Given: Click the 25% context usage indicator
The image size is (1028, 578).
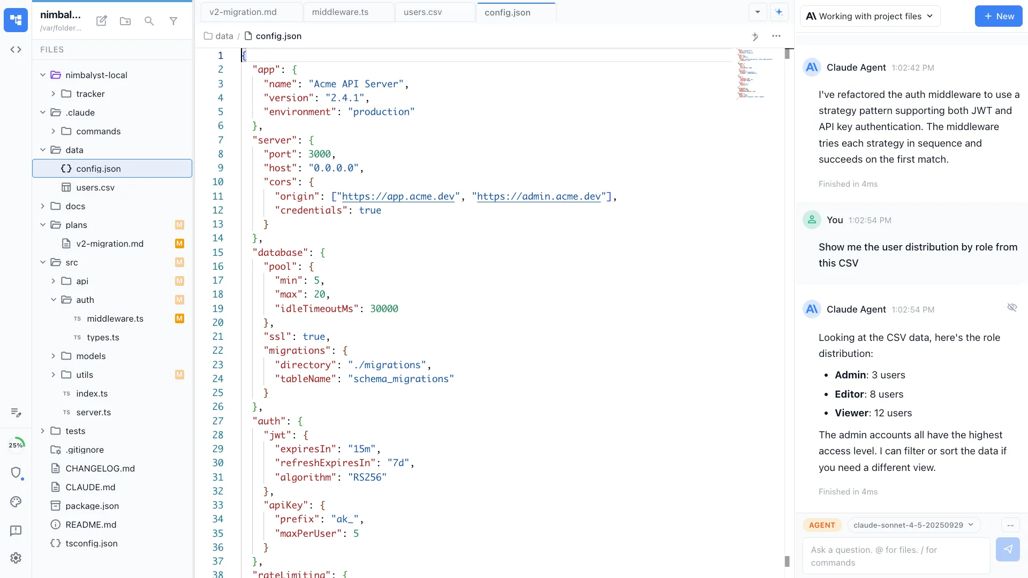Looking at the screenshot, I should (16, 445).
